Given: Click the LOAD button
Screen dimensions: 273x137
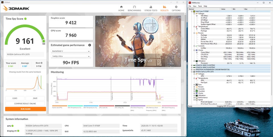Looking at the screenshot, I should (x=15, y=98).
